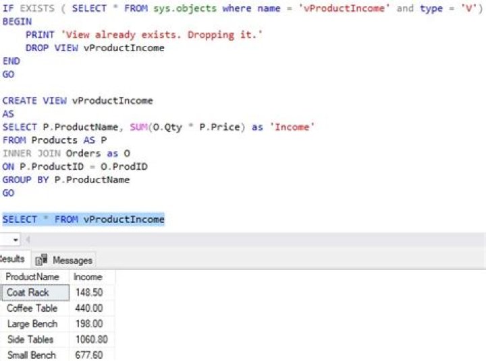Open the editor zoom level dropdown
Viewport: 486px width, 361px height.
click(16, 240)
